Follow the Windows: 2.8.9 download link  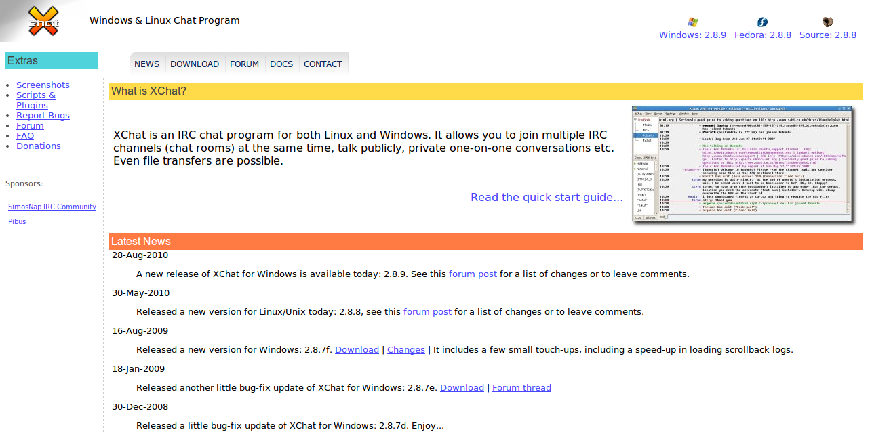tap(692, 35)
